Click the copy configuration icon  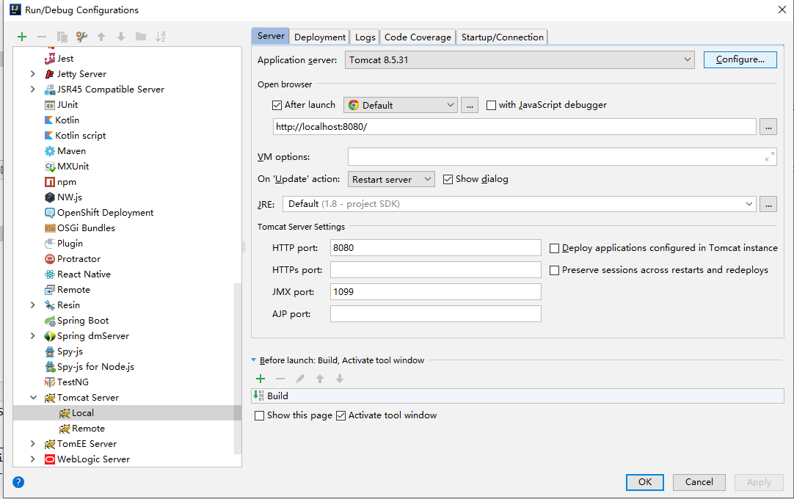(x=62, y=37)
